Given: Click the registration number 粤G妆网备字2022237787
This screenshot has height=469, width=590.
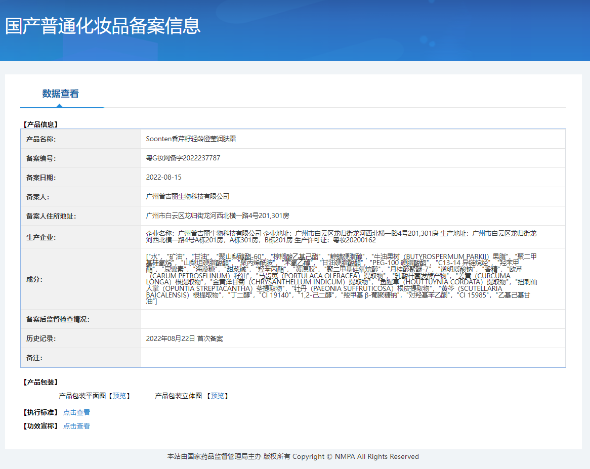Looking at the screenshot, I should click(183, 158).
